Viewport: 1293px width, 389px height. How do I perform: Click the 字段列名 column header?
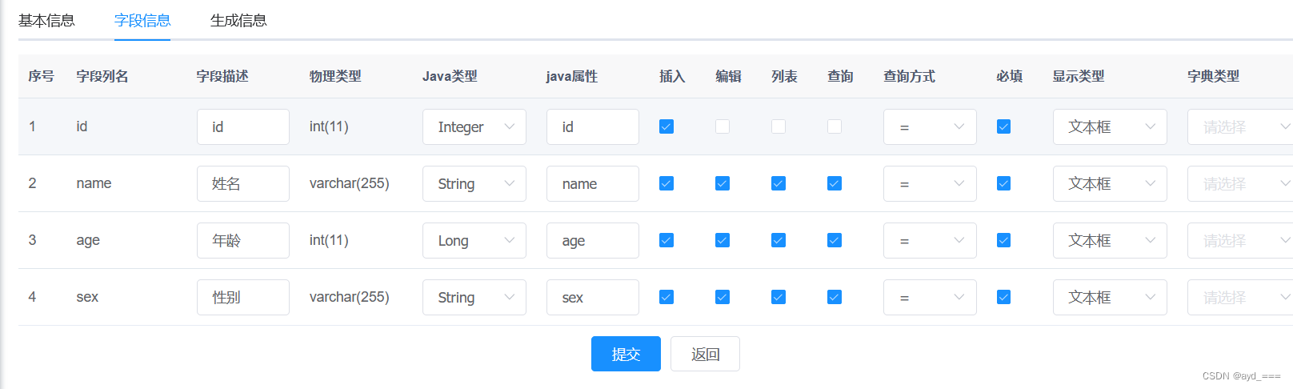[x=102, y=76]
